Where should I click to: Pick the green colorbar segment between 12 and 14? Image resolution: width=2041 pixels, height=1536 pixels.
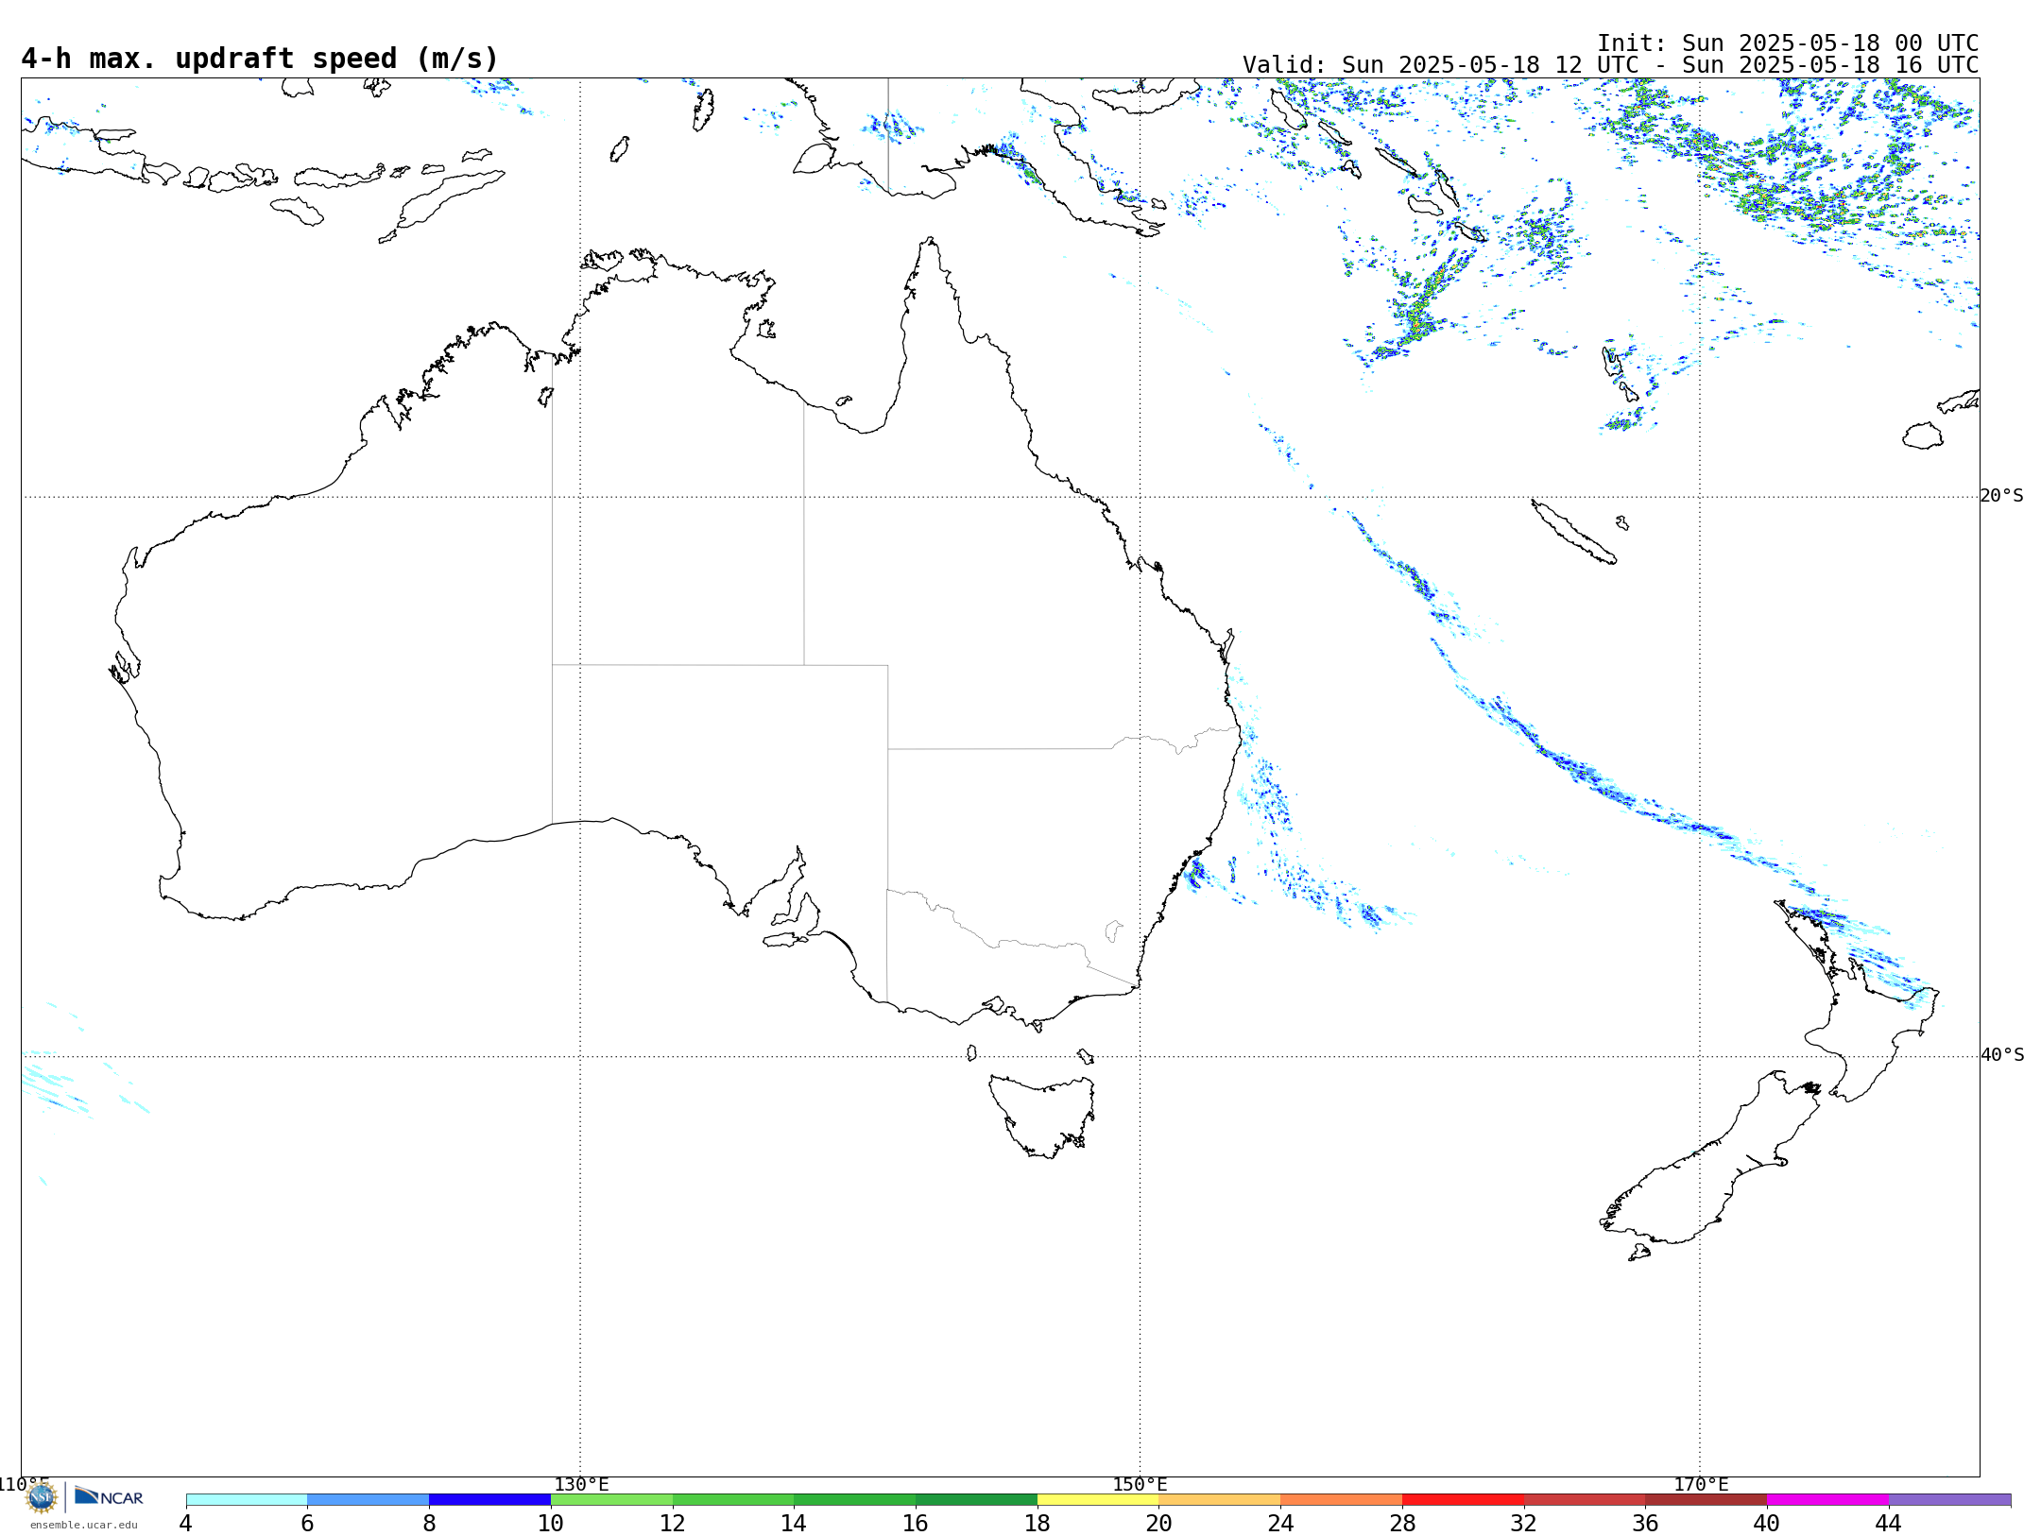pyautogui.click(x=733, y=1500)
